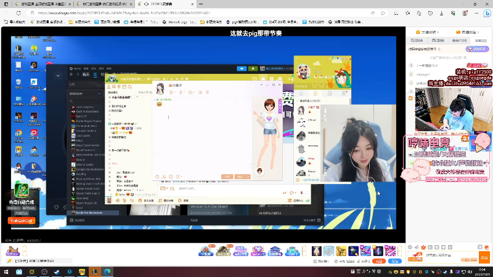
Task: Select the 周榜 ranking tab
Action: point(438,41)
